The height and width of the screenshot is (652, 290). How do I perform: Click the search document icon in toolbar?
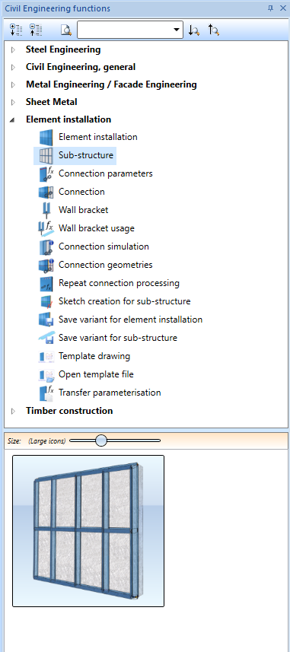66,30
